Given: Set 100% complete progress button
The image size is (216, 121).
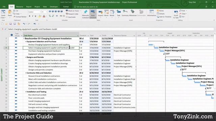Looking at the screenshot, I should [x=62, y=12].
